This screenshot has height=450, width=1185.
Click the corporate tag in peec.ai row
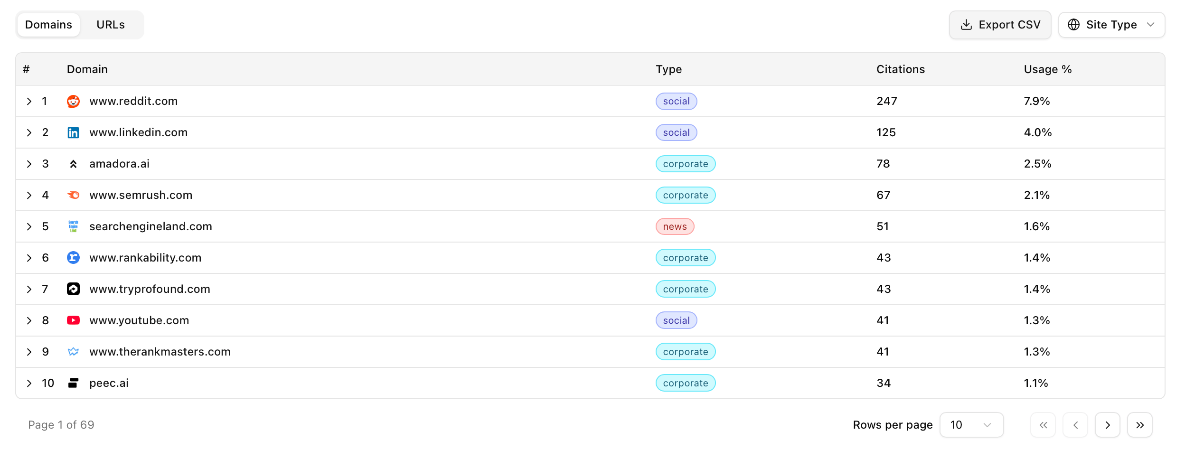[686, 383]
